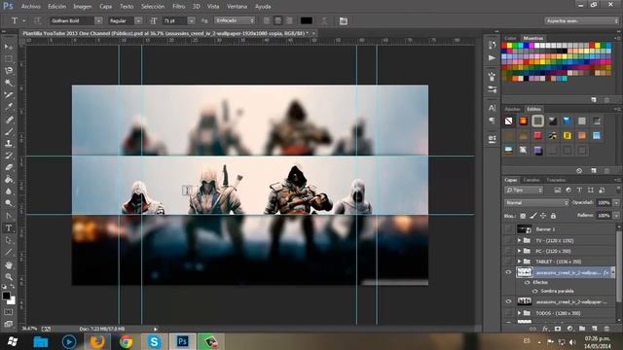The height and width of the screenshot is (350, 623).
Task: Lock layer position
Action: (543, 216)
